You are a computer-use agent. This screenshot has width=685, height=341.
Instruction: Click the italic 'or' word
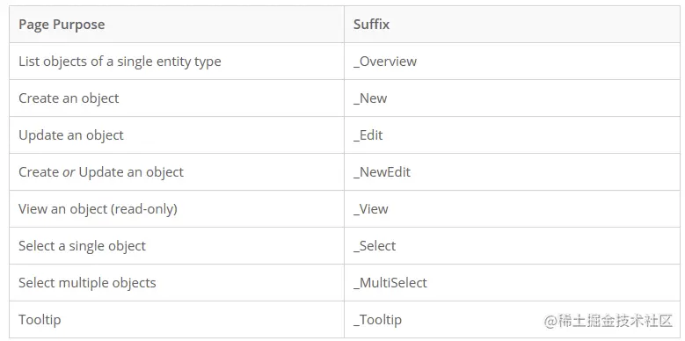pyautogui.click(x=69, y=172)
